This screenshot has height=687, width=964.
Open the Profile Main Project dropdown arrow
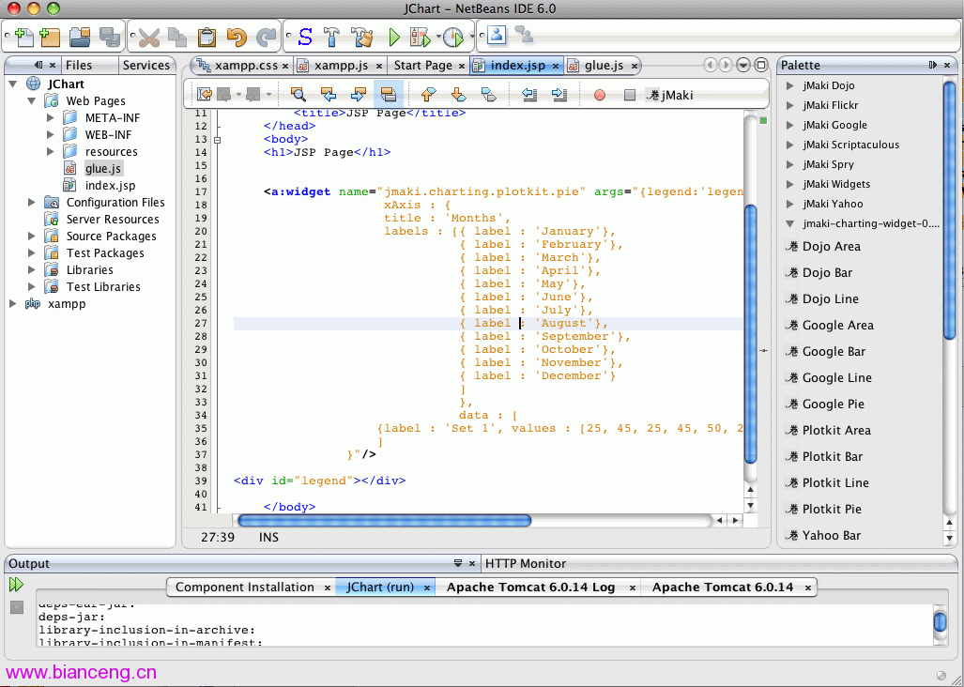[472, 37]
